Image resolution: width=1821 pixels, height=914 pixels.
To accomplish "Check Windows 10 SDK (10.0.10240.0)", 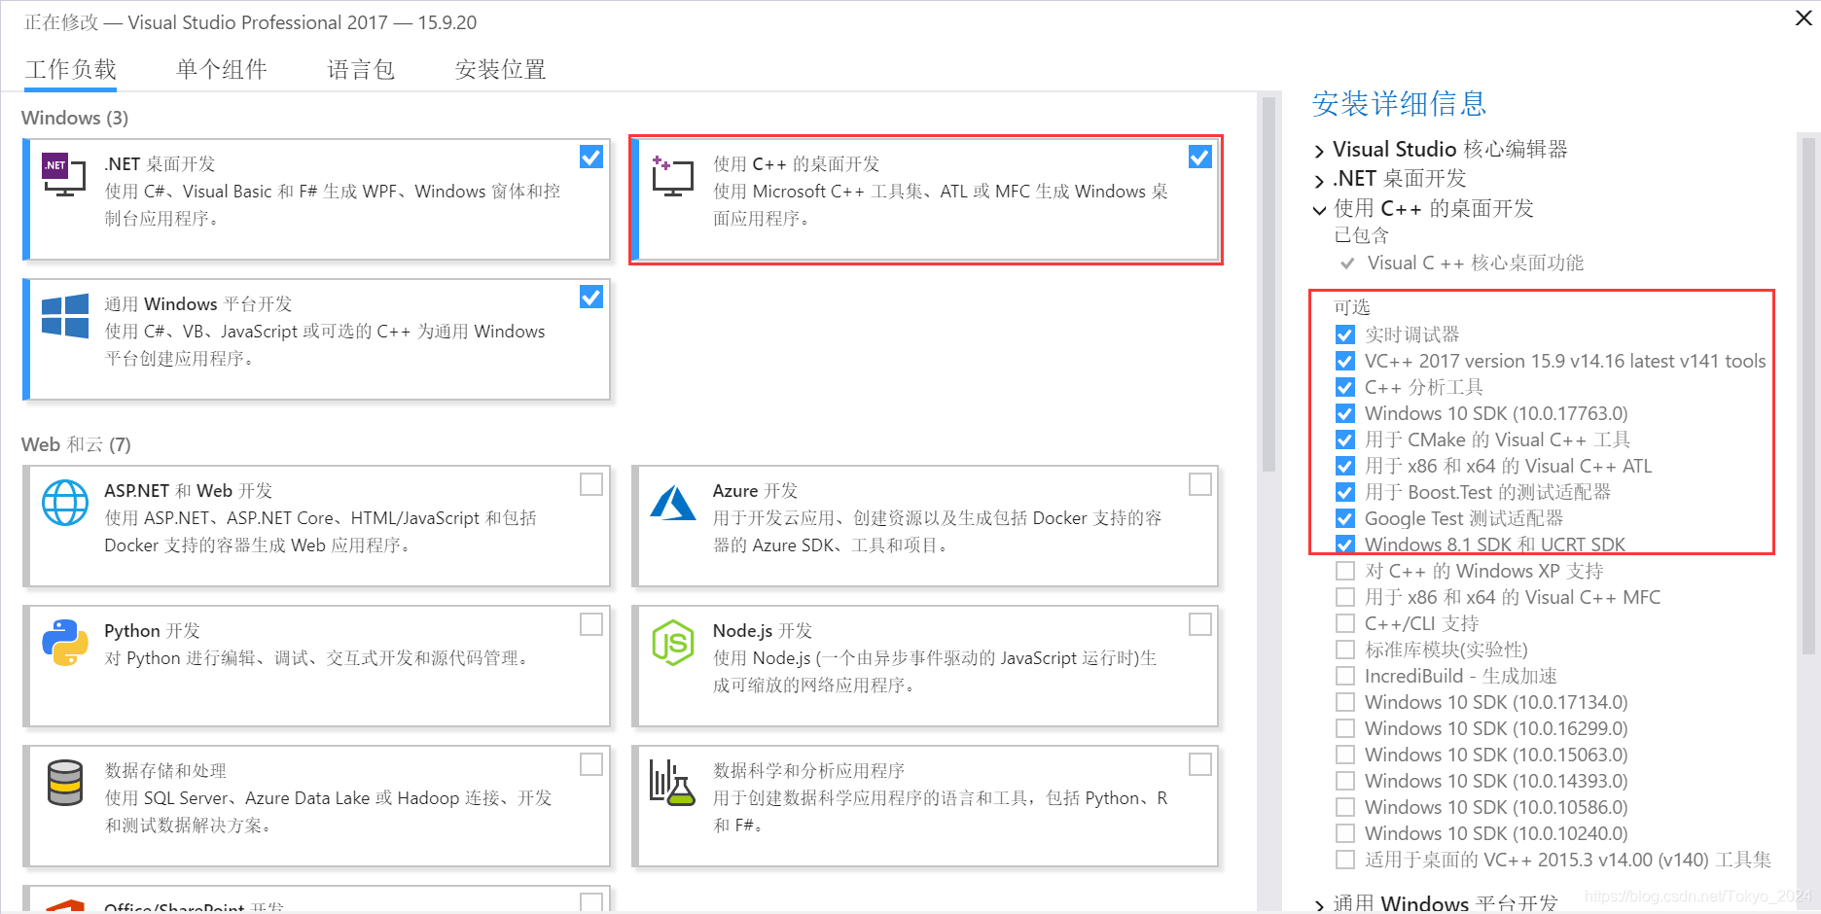I will tap(1345, 833).
